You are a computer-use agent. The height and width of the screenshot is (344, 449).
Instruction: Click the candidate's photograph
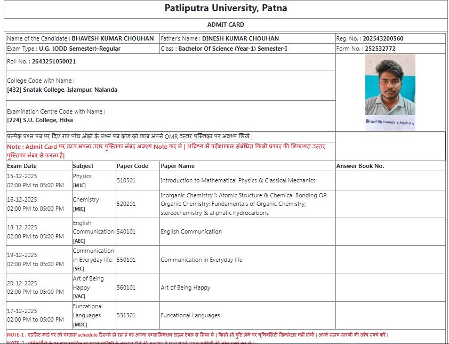click(390, 85)
